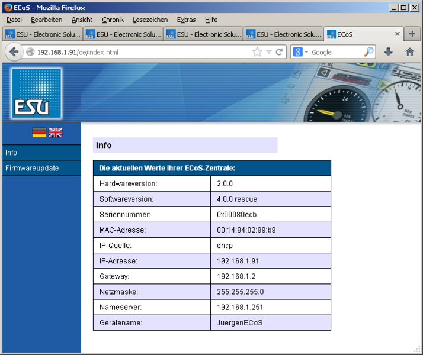
Task: Select the active ECoS tab
Action: (x=363, y=34)
